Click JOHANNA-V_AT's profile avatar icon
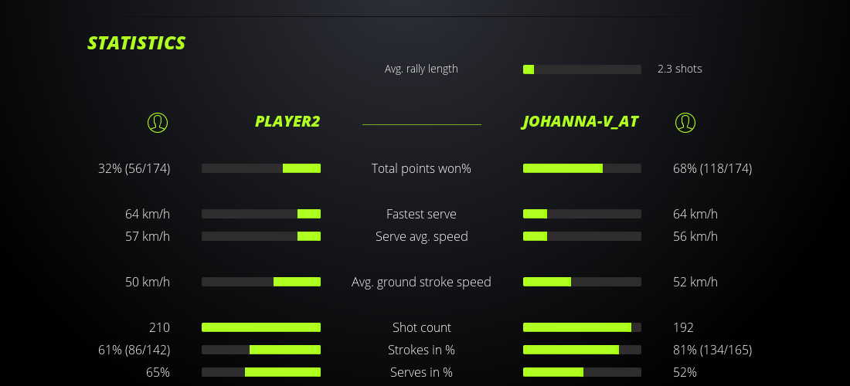 pyautogui.click(x=685, y=122)
